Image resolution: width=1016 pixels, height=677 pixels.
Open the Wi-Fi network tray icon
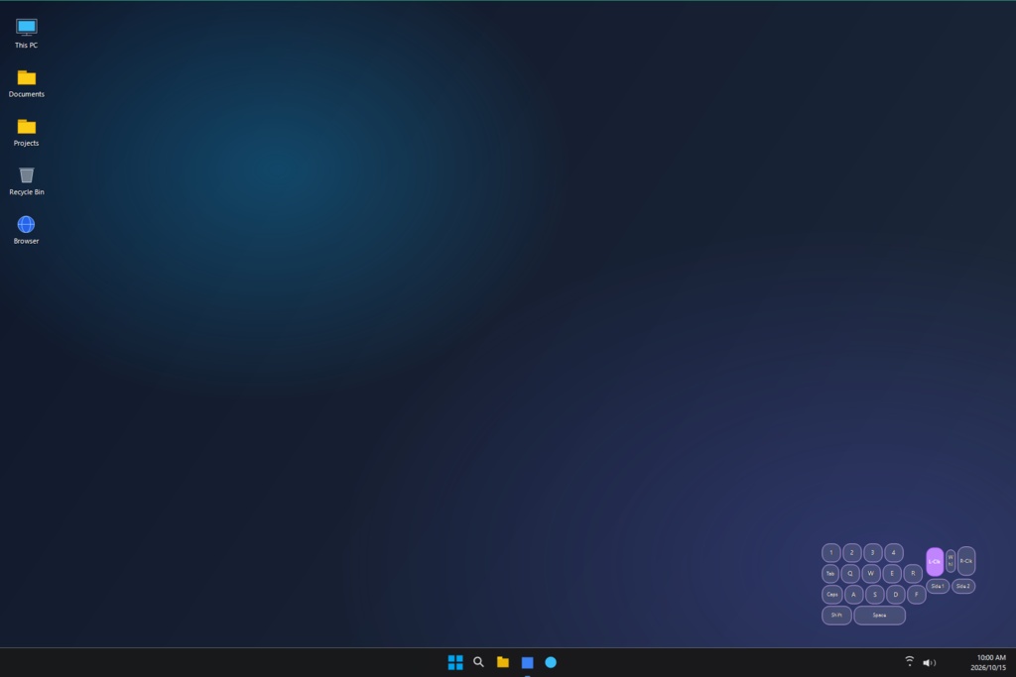(x=910, y=661)
